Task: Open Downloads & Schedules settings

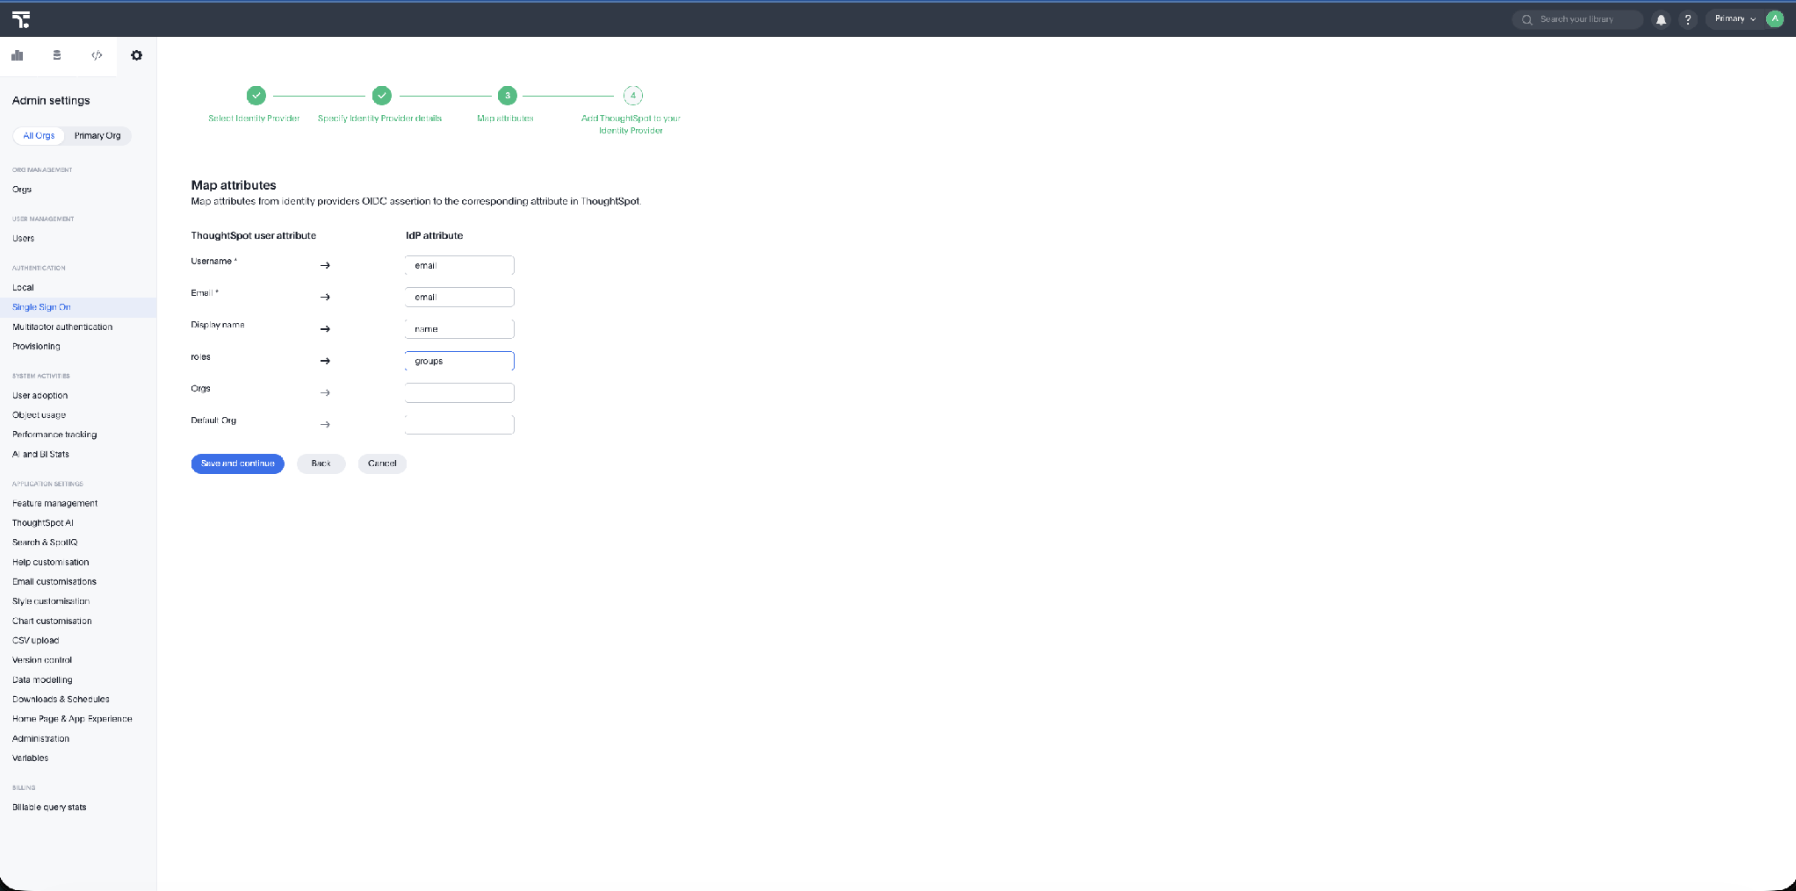Action: coord(61,700)
